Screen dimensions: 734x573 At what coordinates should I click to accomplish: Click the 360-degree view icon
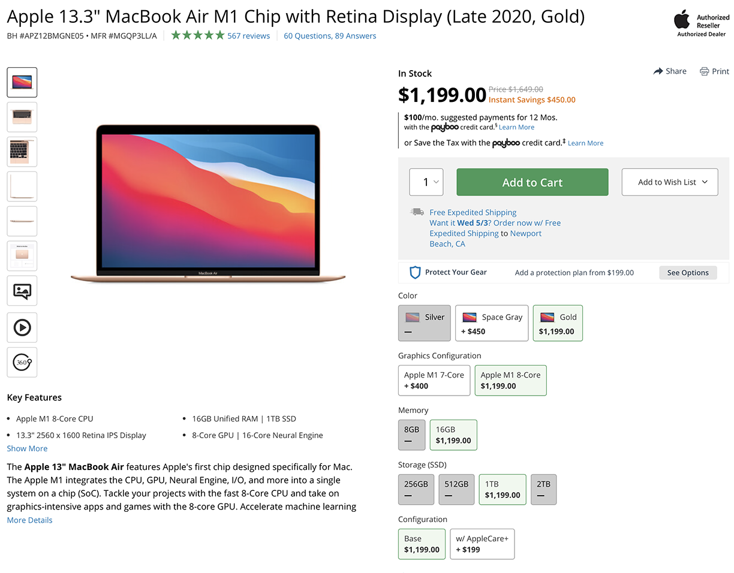pos(22,362)
